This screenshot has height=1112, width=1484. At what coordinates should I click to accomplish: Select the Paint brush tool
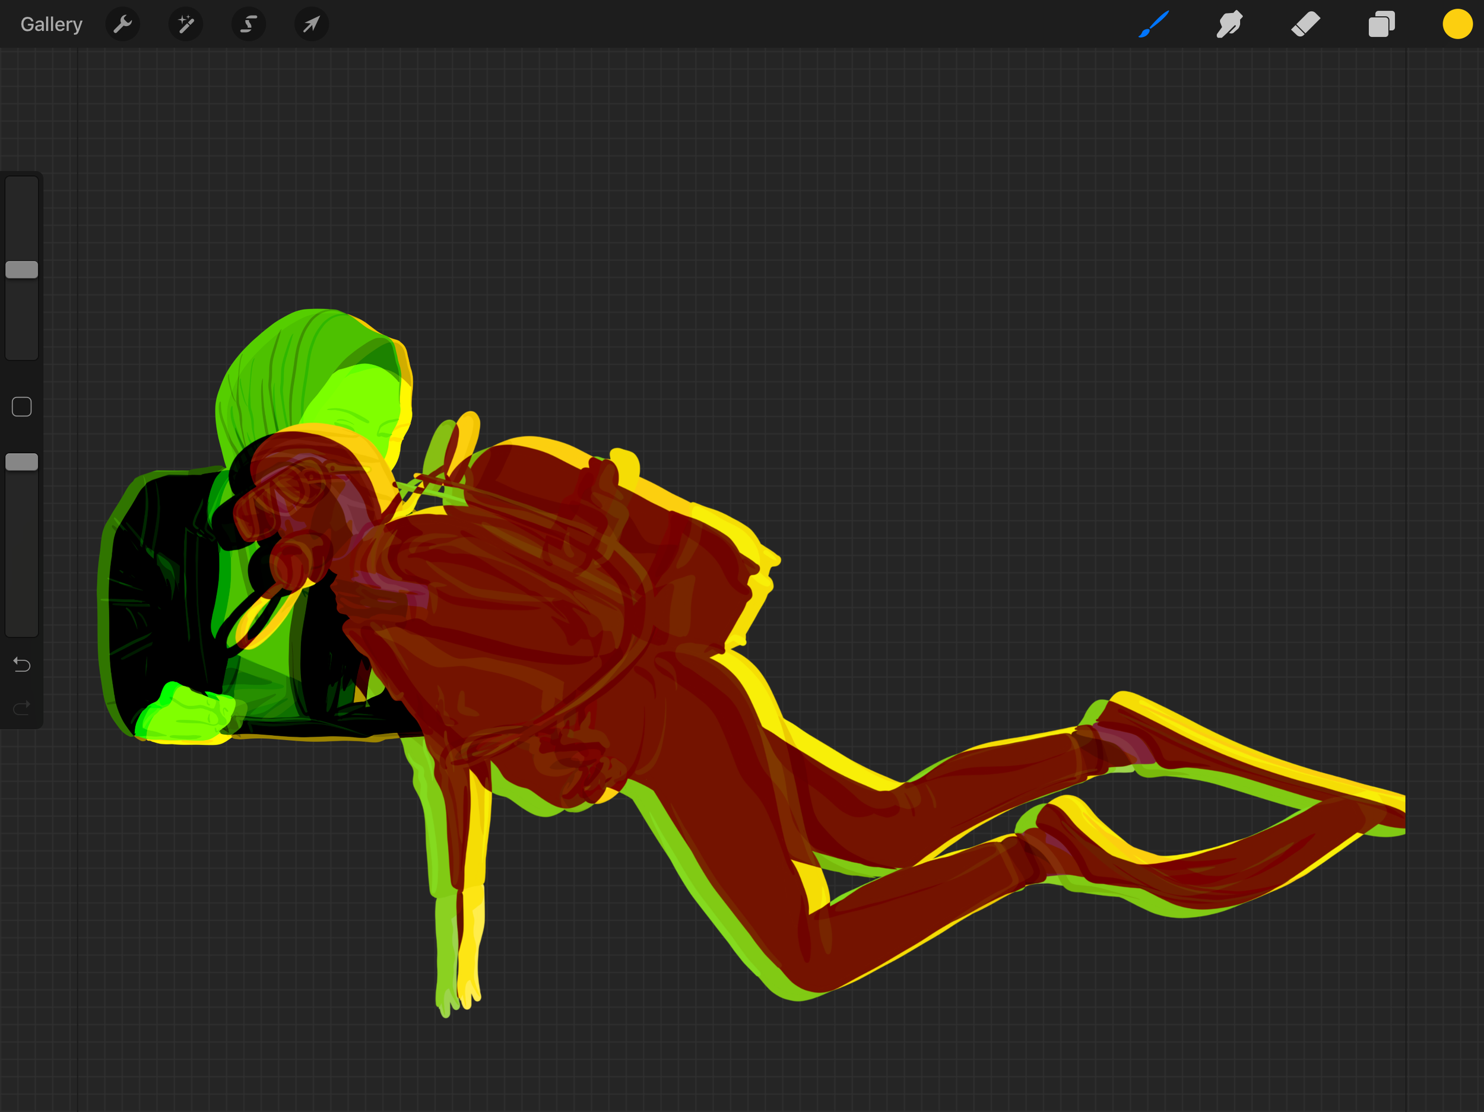pyautogui.click(x=1154, y=24)
